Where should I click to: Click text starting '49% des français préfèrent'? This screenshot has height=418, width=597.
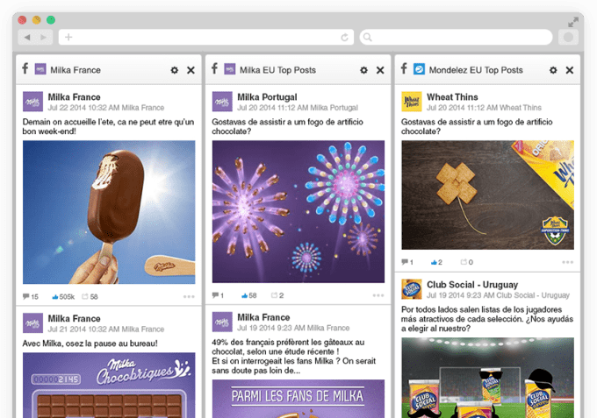294,357
